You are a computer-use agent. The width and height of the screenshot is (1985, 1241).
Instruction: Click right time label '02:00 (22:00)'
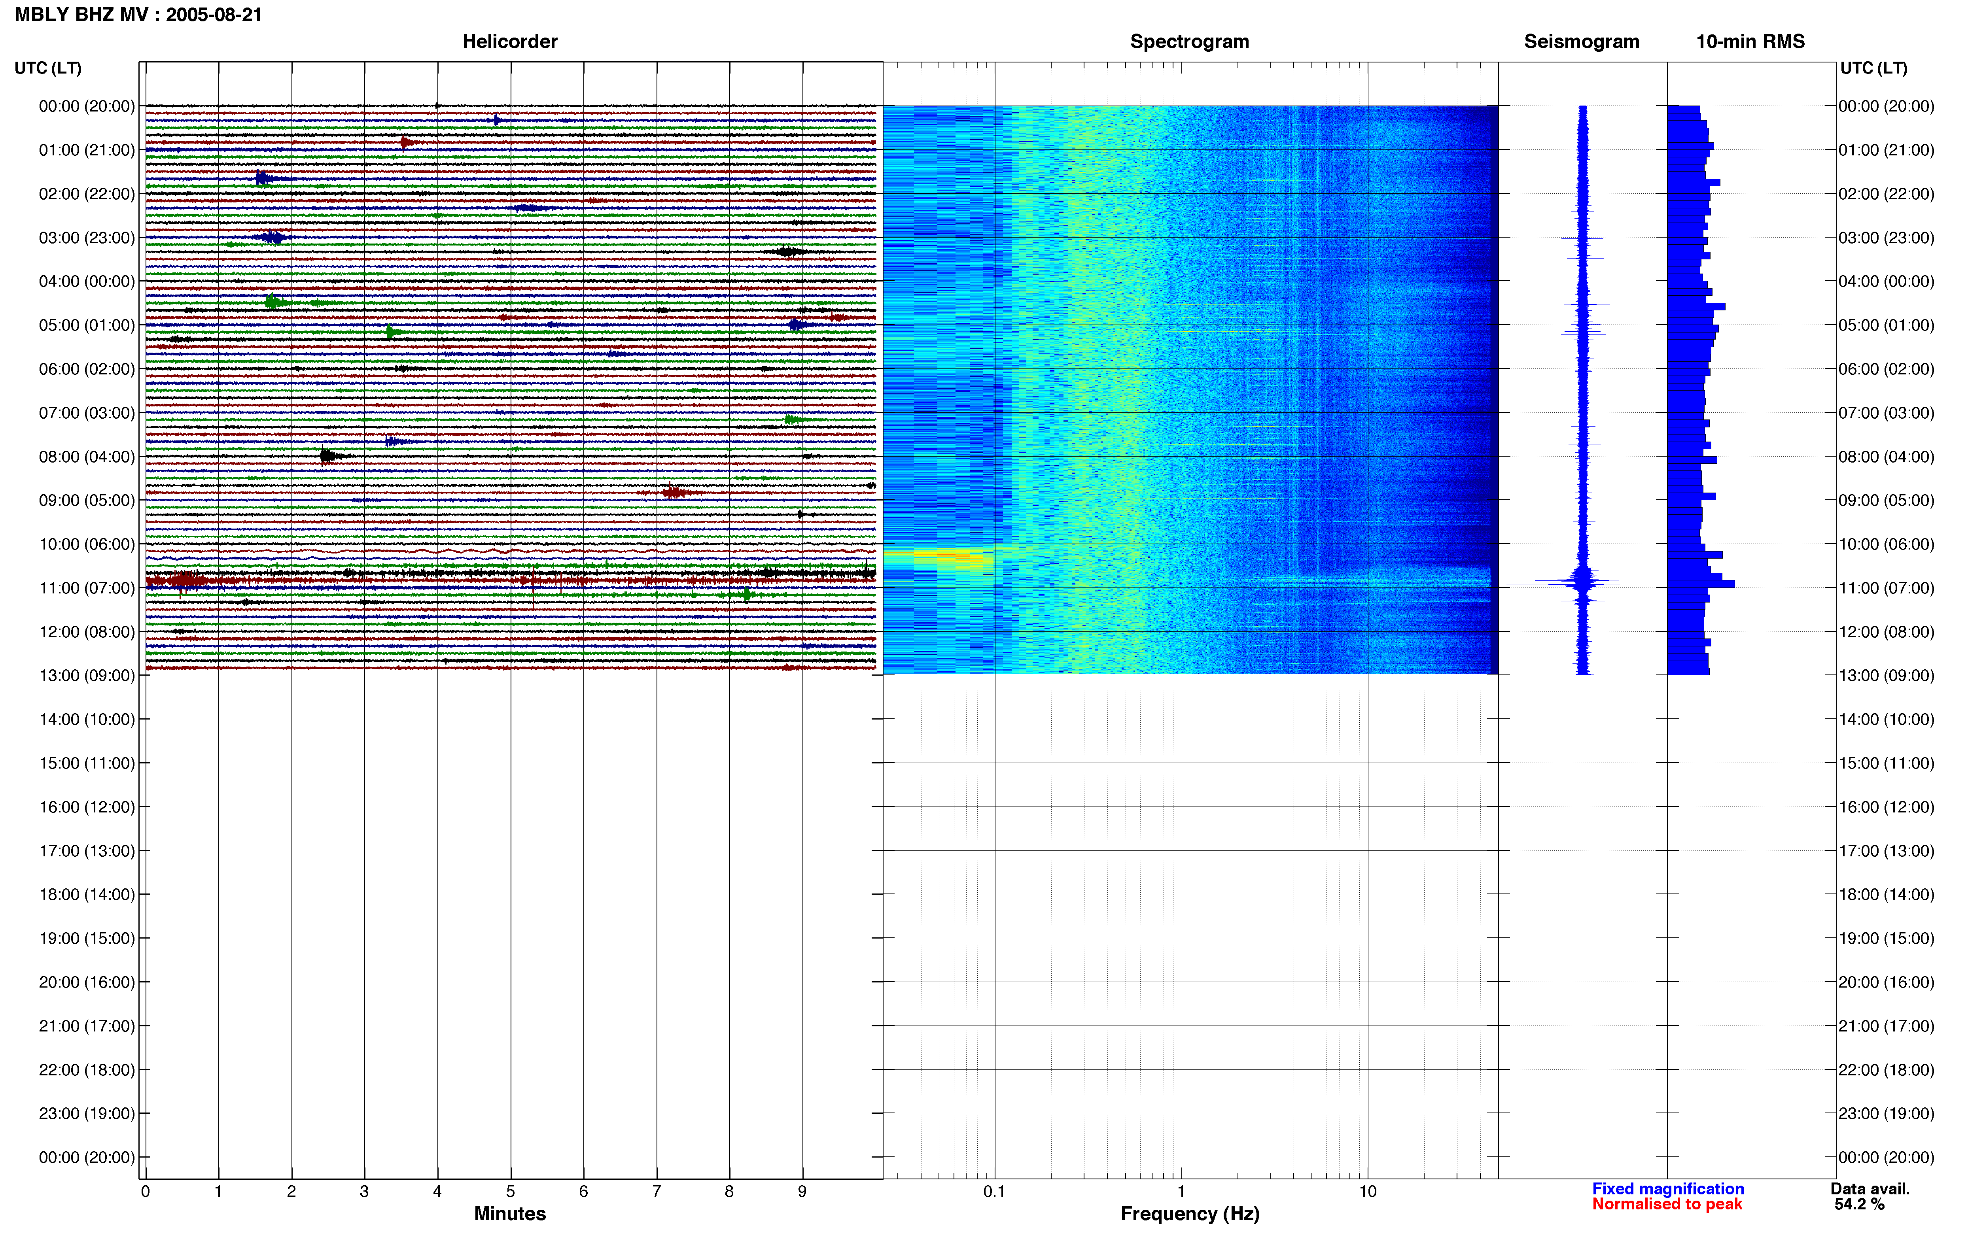coord(1886,194)
